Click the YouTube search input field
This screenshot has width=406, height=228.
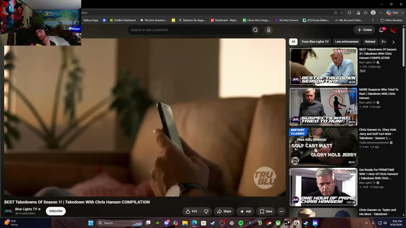[x=189, y=30]
